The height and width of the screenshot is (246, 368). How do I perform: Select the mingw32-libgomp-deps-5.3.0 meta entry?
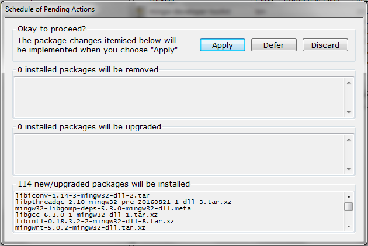[x=103, y=208]
